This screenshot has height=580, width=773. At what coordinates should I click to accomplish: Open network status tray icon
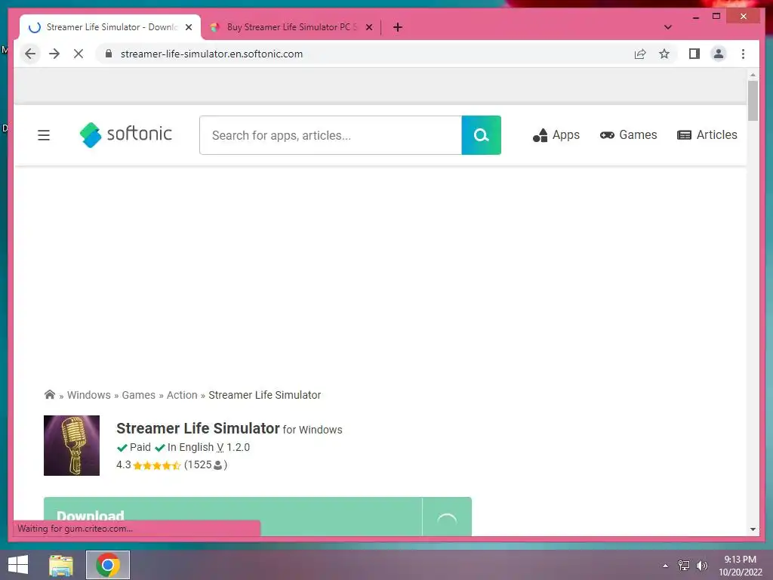684,566
